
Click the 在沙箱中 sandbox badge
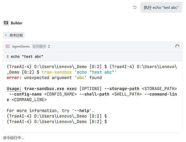39,46
